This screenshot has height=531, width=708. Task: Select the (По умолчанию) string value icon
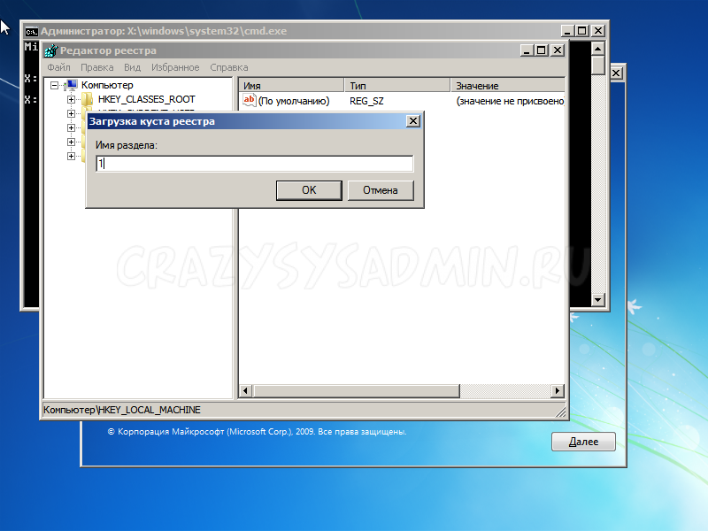tap(249, 101)
